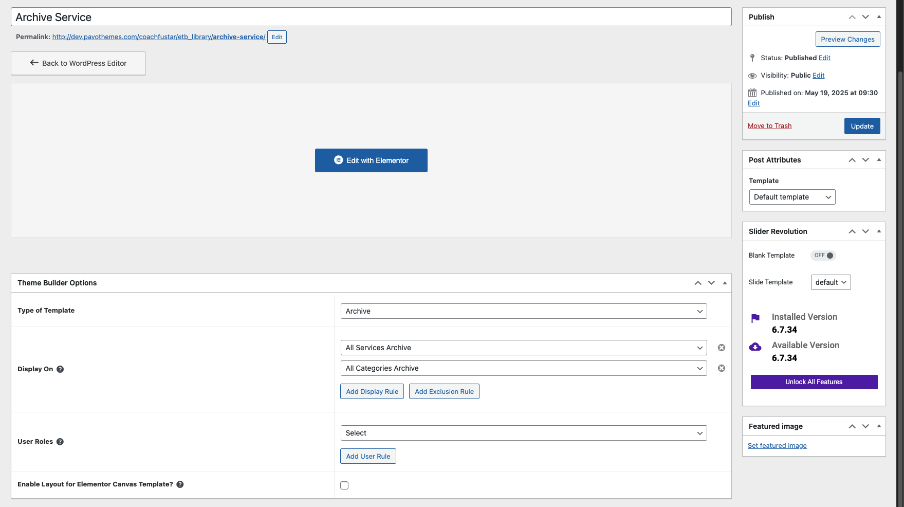The image size is (904, 507).
Task: Remove the All Services Archive display rule
Action: pyautogui.click(x=722, y=348)
